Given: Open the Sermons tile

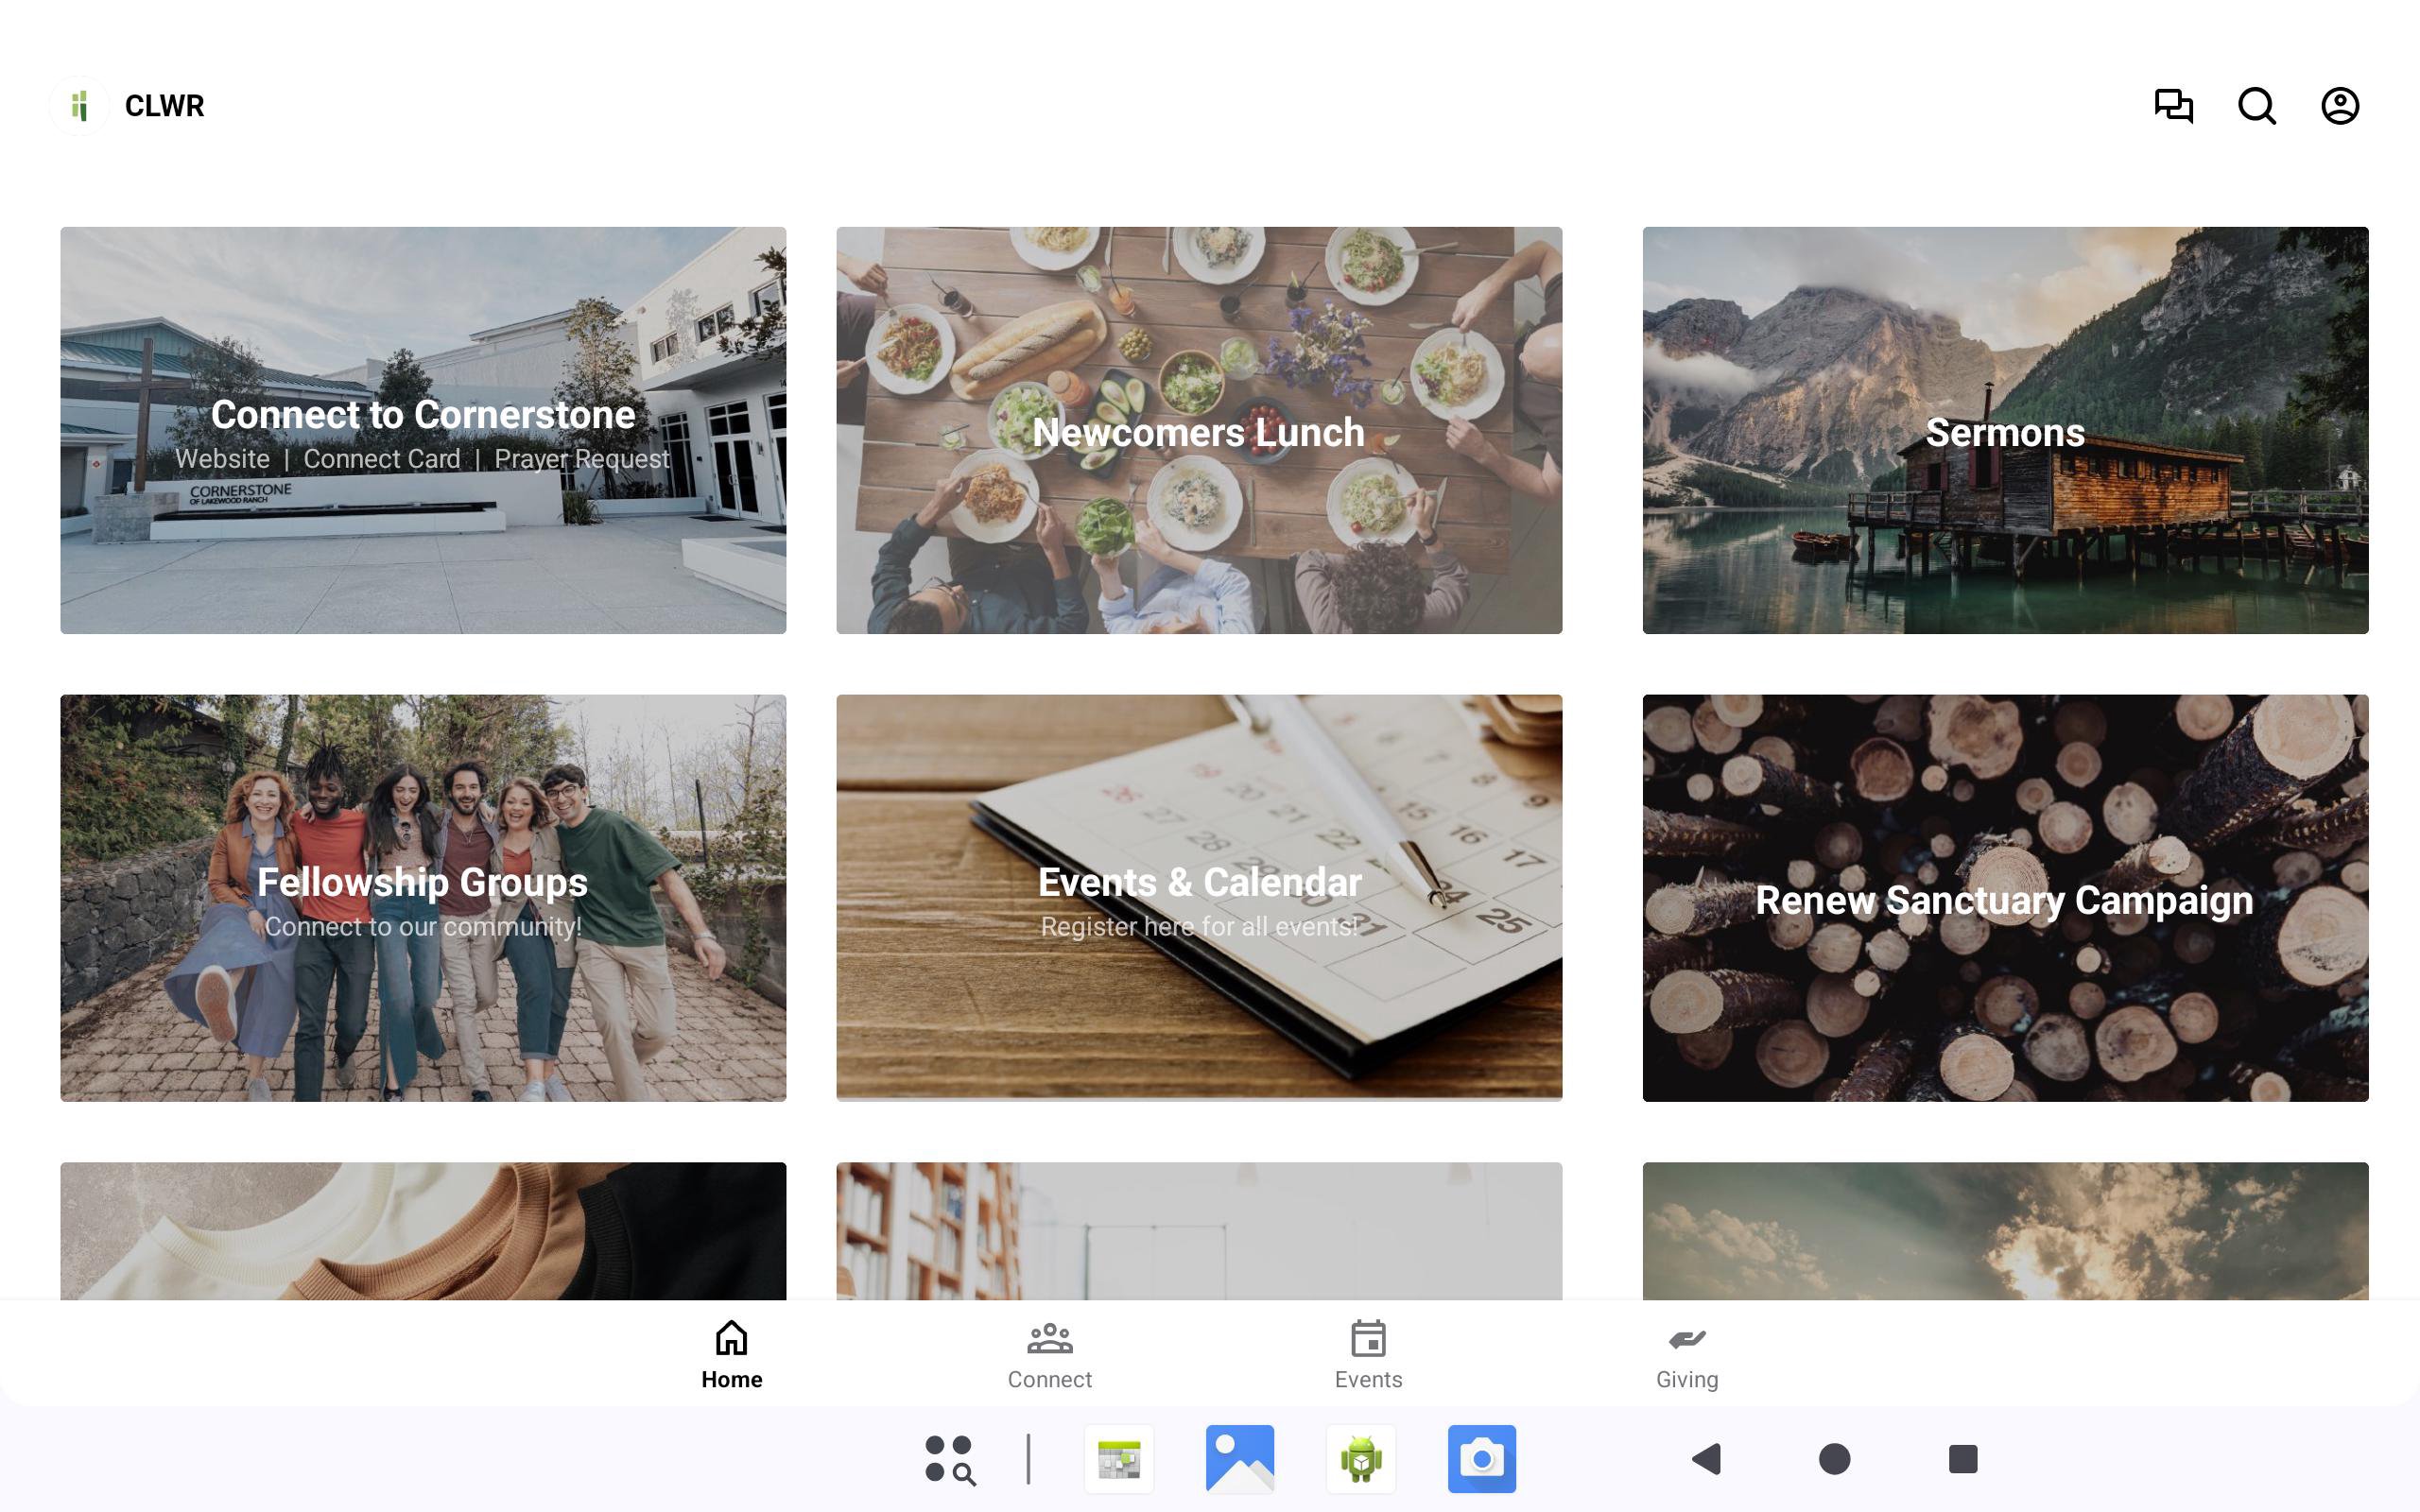Looking at the screenshot, I should 2004,430.
